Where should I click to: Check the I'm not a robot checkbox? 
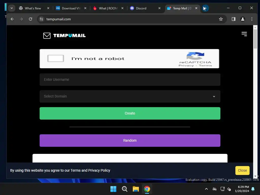(56, 58)
